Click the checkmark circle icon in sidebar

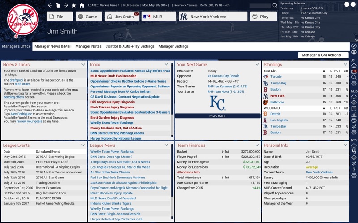click(x=354, y=46)
